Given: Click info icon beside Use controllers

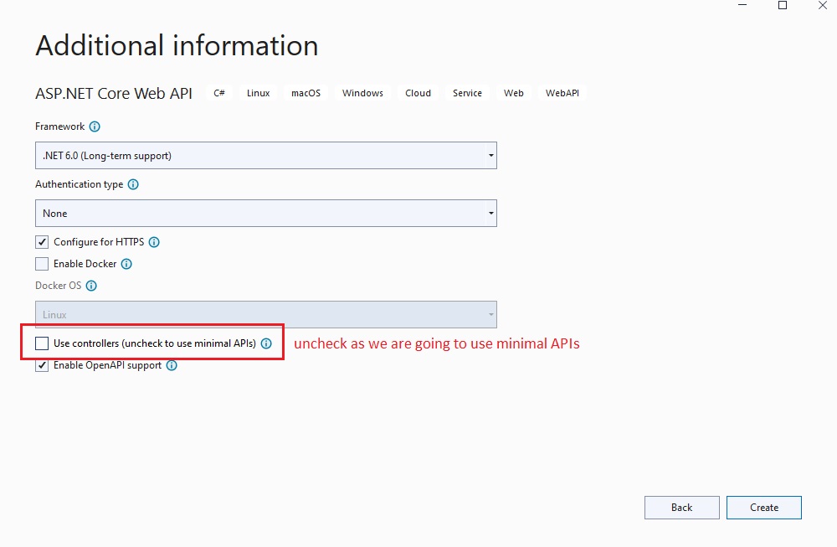Looking at the screenshot, I should point(266,343).
